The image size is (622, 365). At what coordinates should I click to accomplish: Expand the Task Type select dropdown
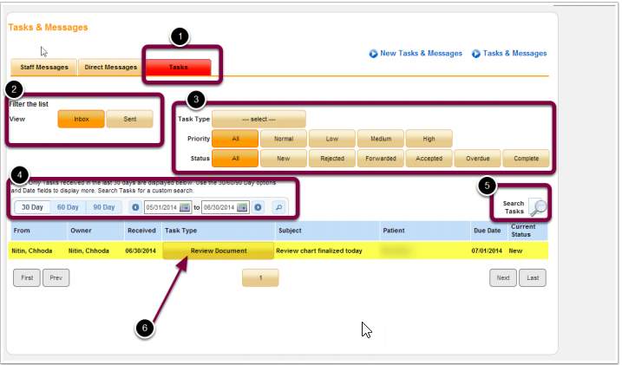[x=259, y=119]
